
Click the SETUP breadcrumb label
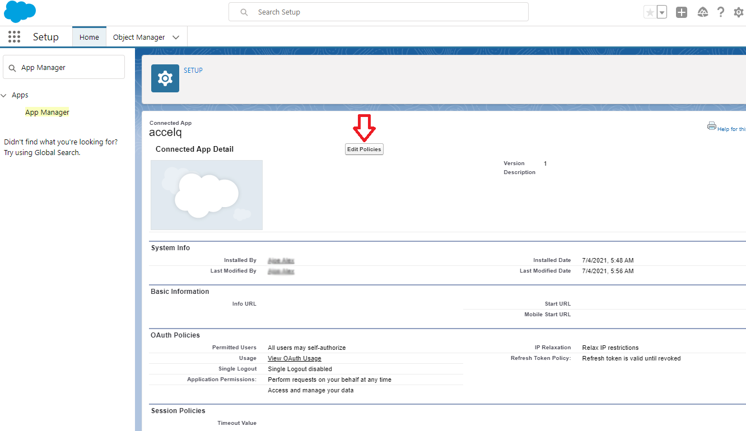193,71
